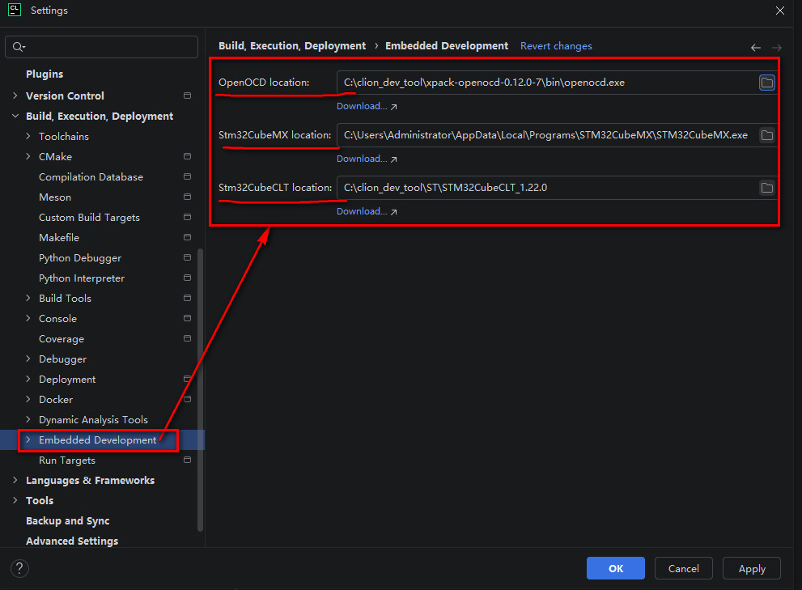Select Meson settings page
This screenshot has height=590, width=802.
click(55, 197)
